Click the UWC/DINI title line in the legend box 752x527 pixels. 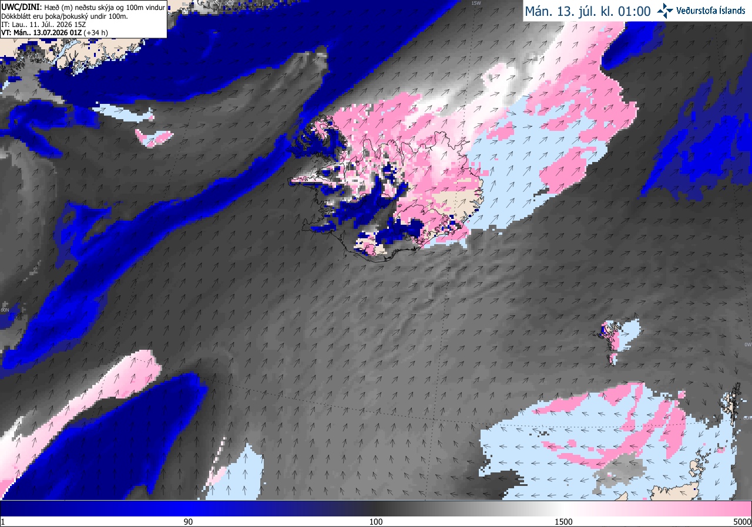pos(83,7)
